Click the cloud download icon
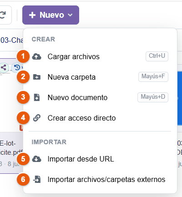182x197 pixels. (36, 159)
